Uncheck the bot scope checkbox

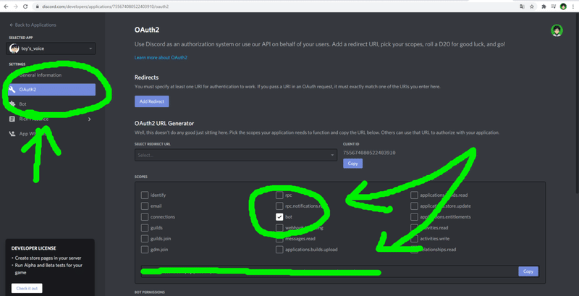point(279,216)
